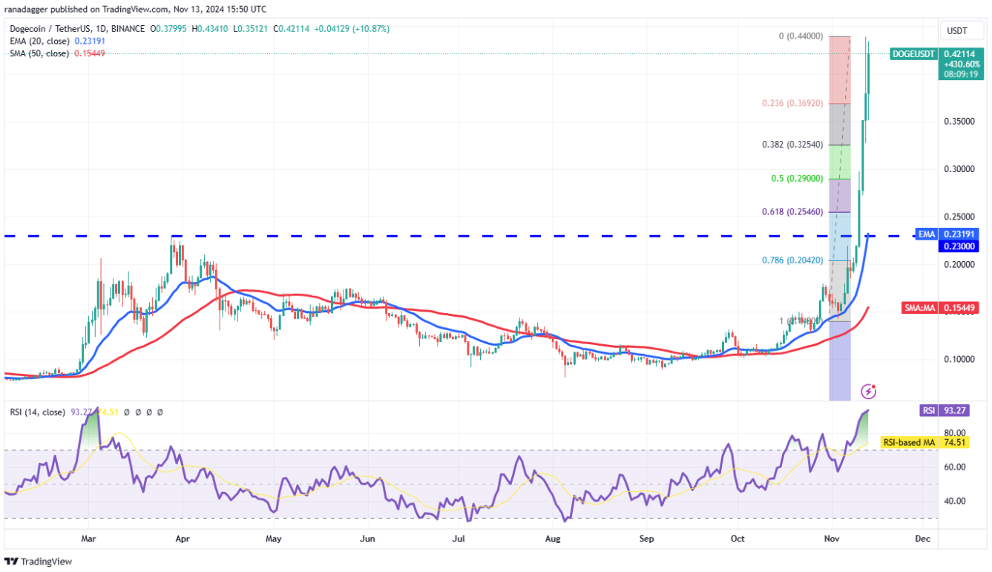Click 0.30000 on the price scale

point(958,169)
